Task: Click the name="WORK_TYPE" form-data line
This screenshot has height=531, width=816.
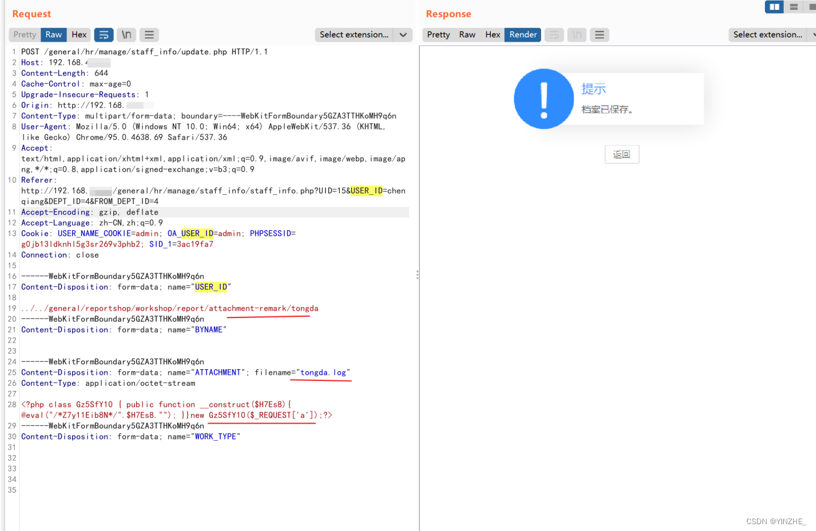Action: click(x=131, y=436)
